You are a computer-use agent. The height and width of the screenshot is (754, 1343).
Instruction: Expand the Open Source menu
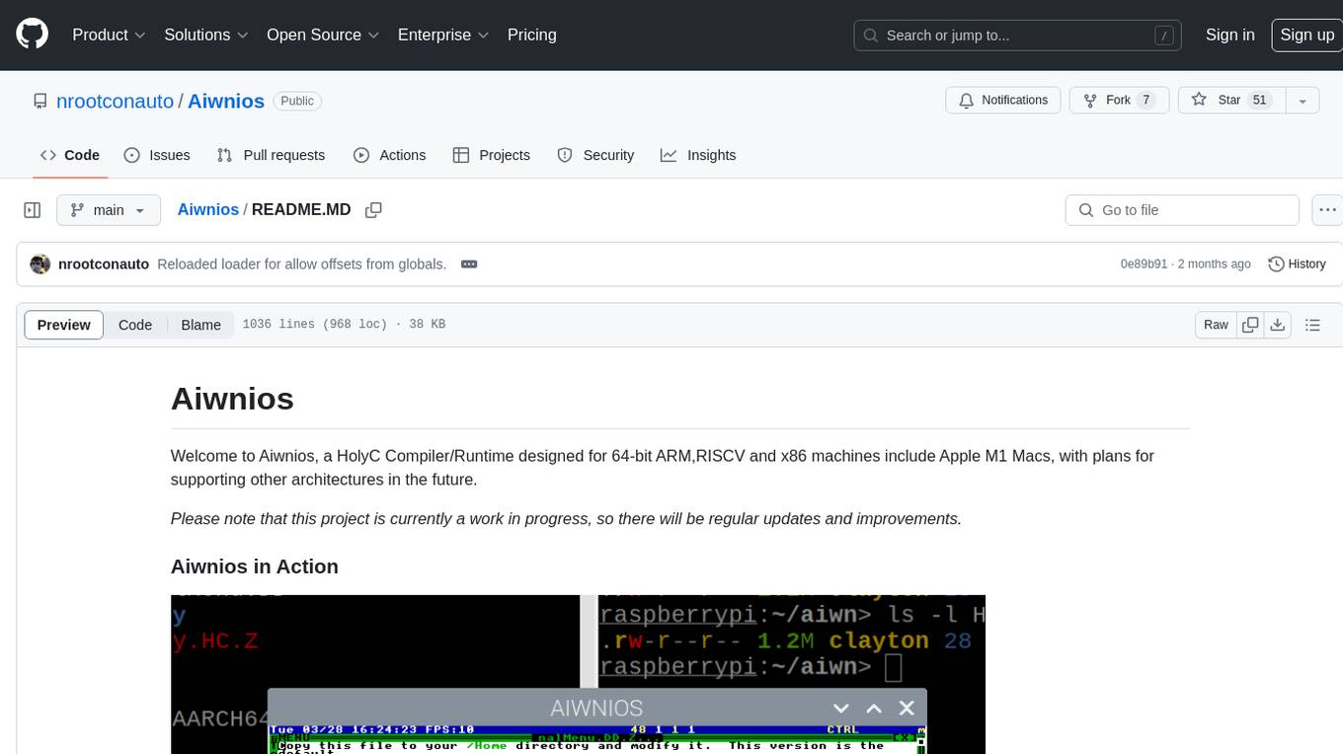coord(323,35)
